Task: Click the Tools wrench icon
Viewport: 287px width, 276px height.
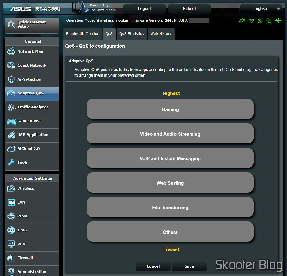Action: point(11,162)
